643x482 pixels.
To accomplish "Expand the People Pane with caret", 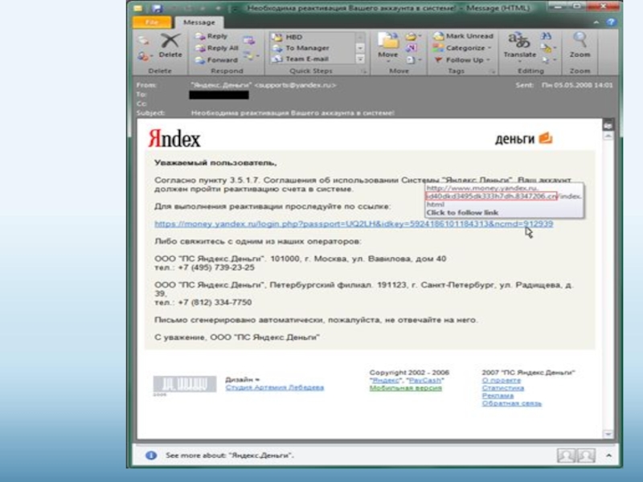I will [x=608, y=455].
